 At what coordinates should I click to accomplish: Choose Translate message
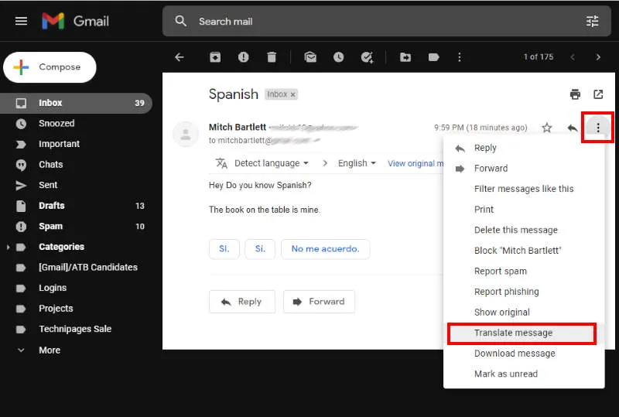point(524,333)
